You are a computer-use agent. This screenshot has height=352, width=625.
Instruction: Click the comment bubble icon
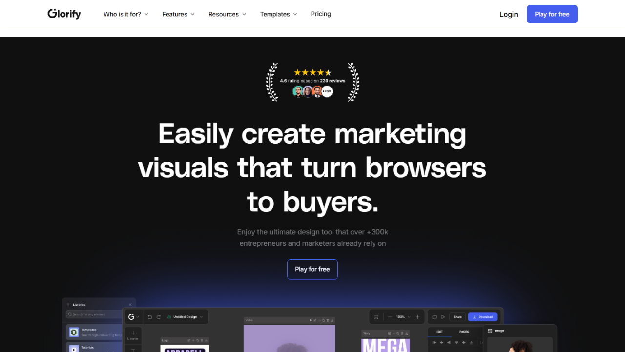tap(435, 317)
